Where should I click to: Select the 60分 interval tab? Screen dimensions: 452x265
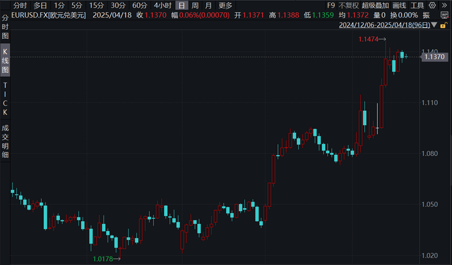(x=140, y=5)
